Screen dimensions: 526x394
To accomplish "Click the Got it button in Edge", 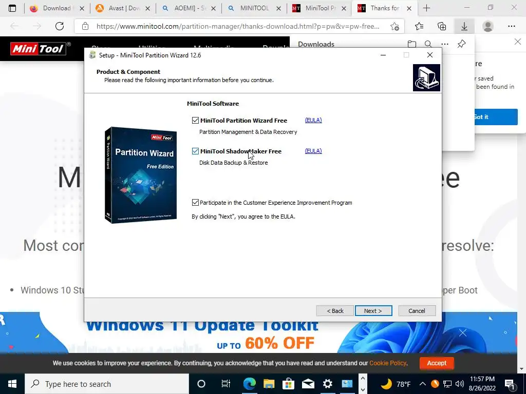I will coord(496,117).
